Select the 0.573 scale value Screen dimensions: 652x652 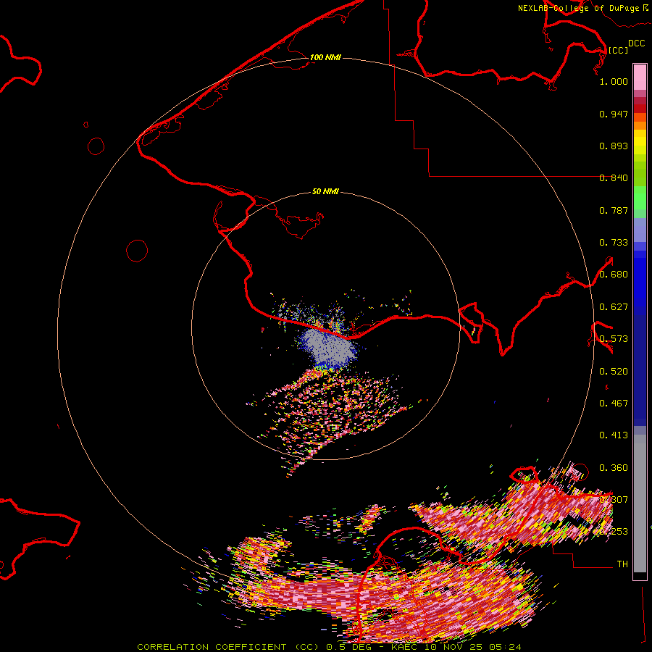[614, 339]
